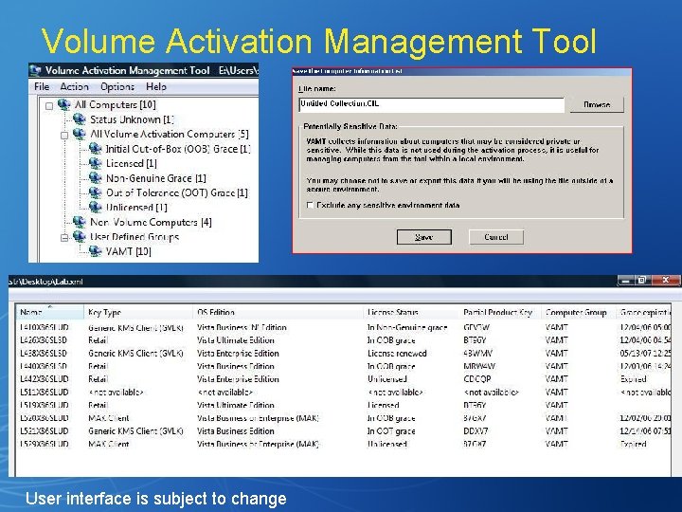The image size is (682, 512).
Task: Open the Options menu
Action: 117,86
